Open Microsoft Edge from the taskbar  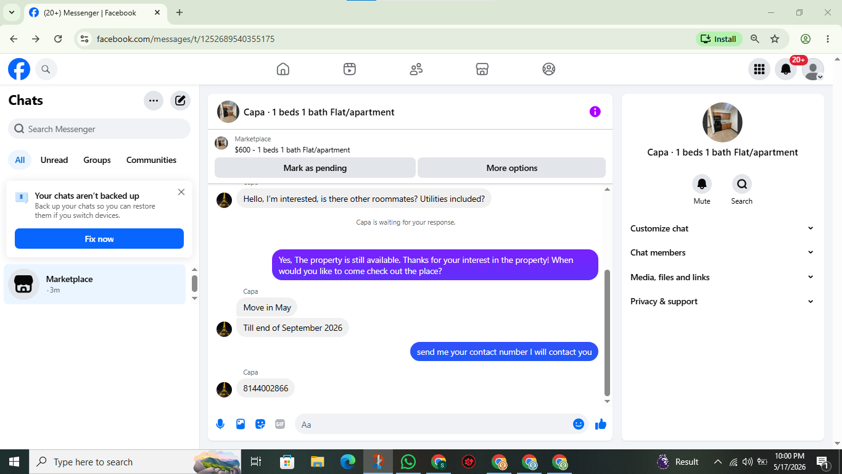click(348, 462)
